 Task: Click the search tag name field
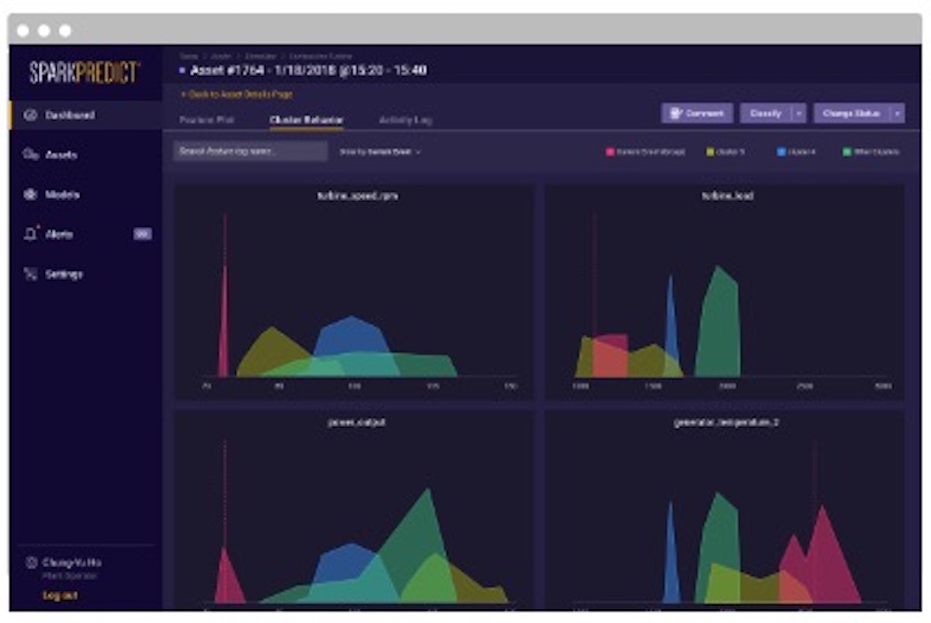coord(250,151)
